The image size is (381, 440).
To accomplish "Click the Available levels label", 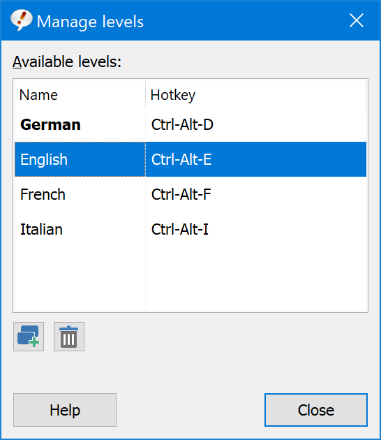I will (x=67, y=61).
